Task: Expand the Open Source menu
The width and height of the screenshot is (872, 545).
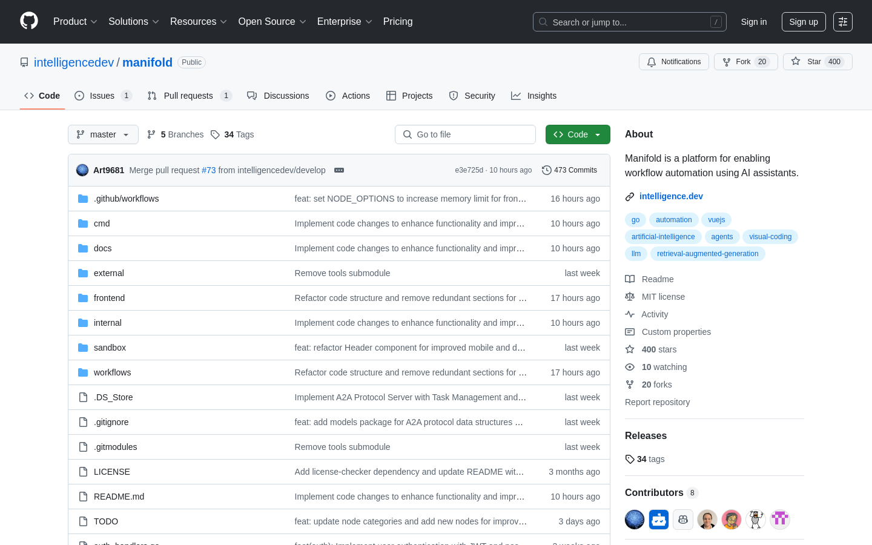Action: (x=272, y=22)
